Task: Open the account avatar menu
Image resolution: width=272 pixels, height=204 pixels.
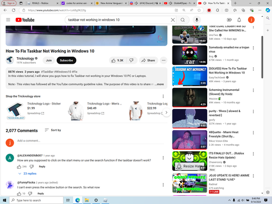Action: 251,20
